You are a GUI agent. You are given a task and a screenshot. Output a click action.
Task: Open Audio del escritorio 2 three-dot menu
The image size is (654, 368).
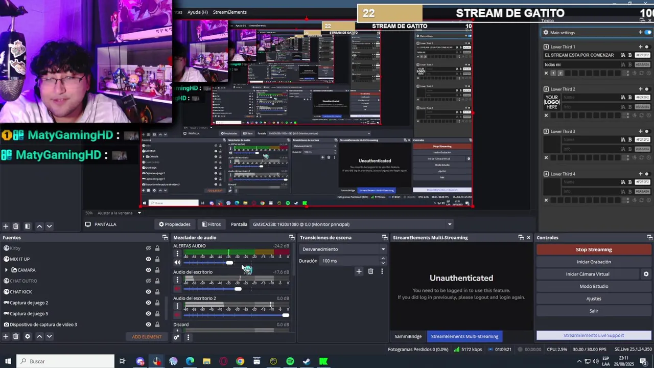[177, 306]
